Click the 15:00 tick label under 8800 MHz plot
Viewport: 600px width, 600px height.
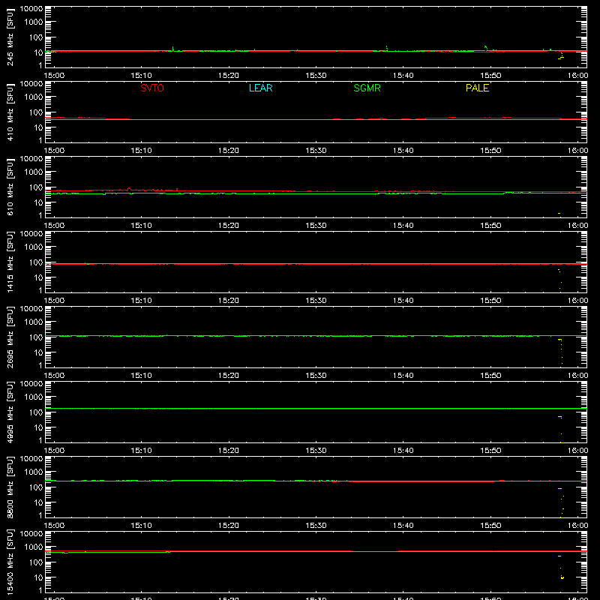tap(54, 526)
